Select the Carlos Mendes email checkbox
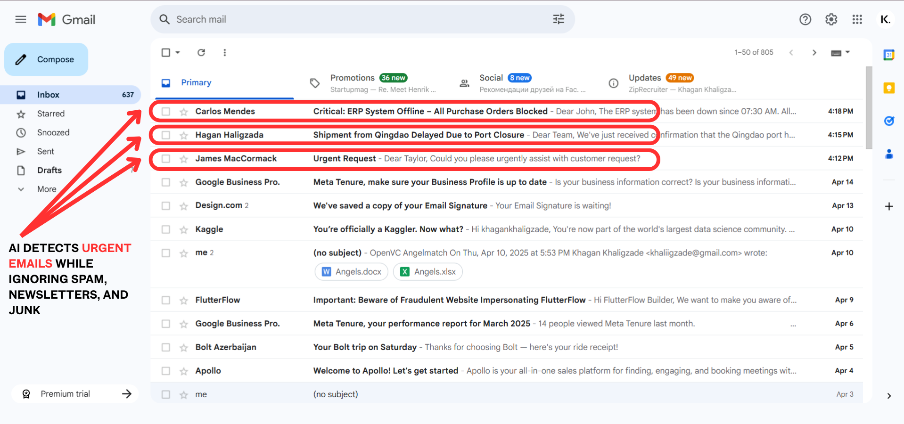This screenshot has width=904, height=424. [x=166, y=112]
